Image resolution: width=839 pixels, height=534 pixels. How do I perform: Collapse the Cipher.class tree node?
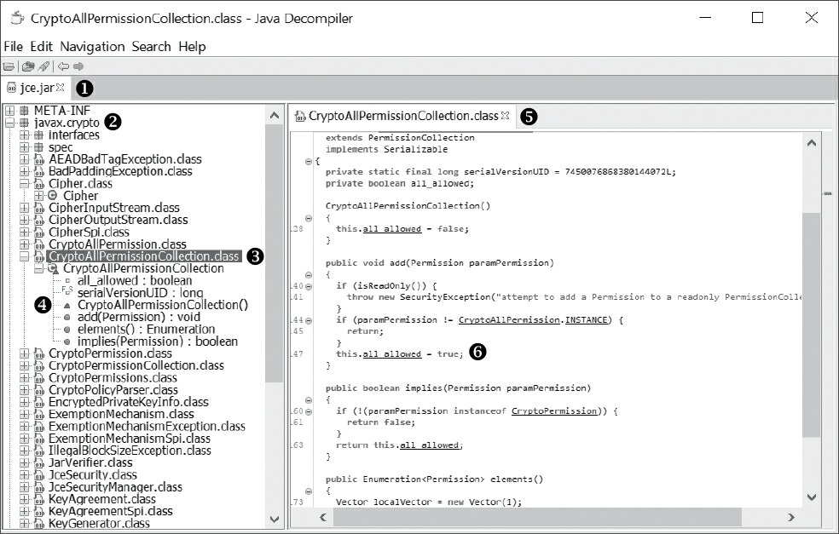coord(25,183)
